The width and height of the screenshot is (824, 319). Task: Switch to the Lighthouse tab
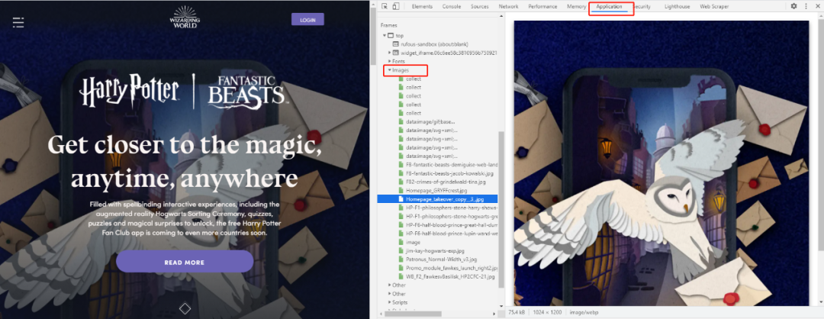click(678, 6)
